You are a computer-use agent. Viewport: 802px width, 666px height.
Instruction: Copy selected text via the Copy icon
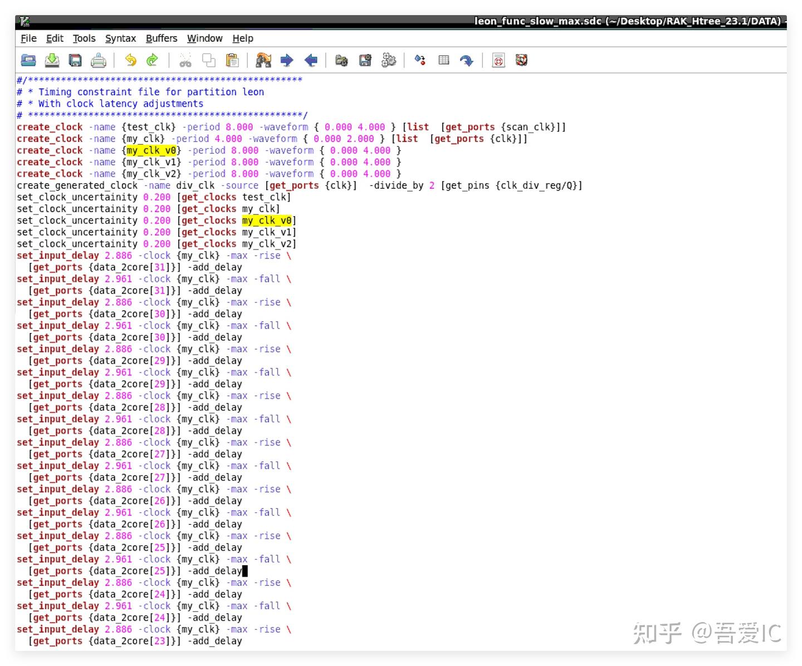209,60
